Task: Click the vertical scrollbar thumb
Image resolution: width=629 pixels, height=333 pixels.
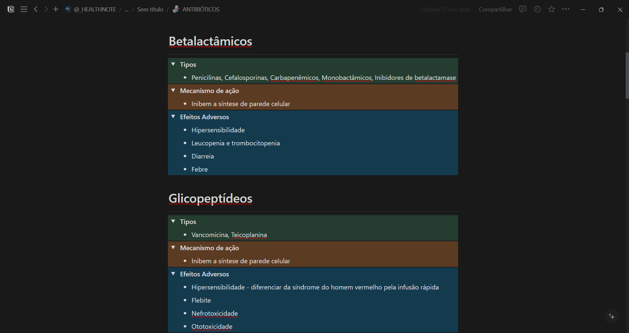Action: coord(627,76)
